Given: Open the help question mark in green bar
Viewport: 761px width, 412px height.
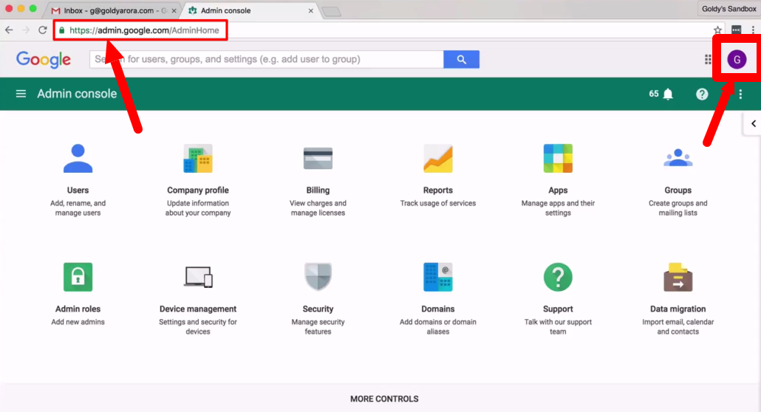Looking at the screenshot, I should (x=702, y=94).
